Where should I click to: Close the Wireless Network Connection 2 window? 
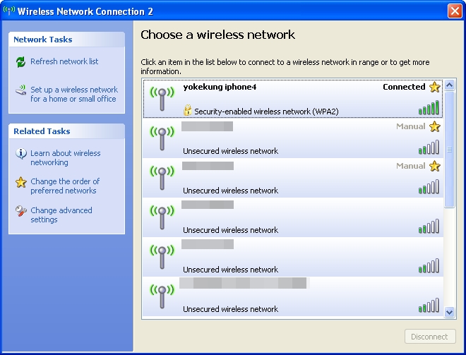point(455,11)
